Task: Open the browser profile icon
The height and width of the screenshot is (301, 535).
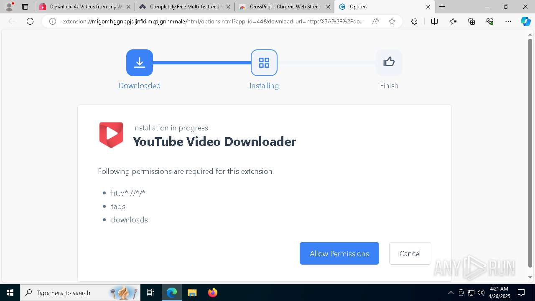Action: pos(9,7)
